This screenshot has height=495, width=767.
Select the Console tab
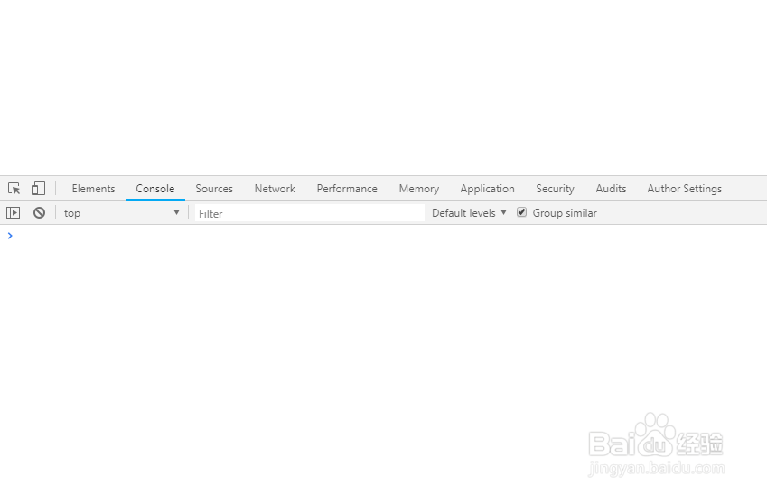point(155,188)
